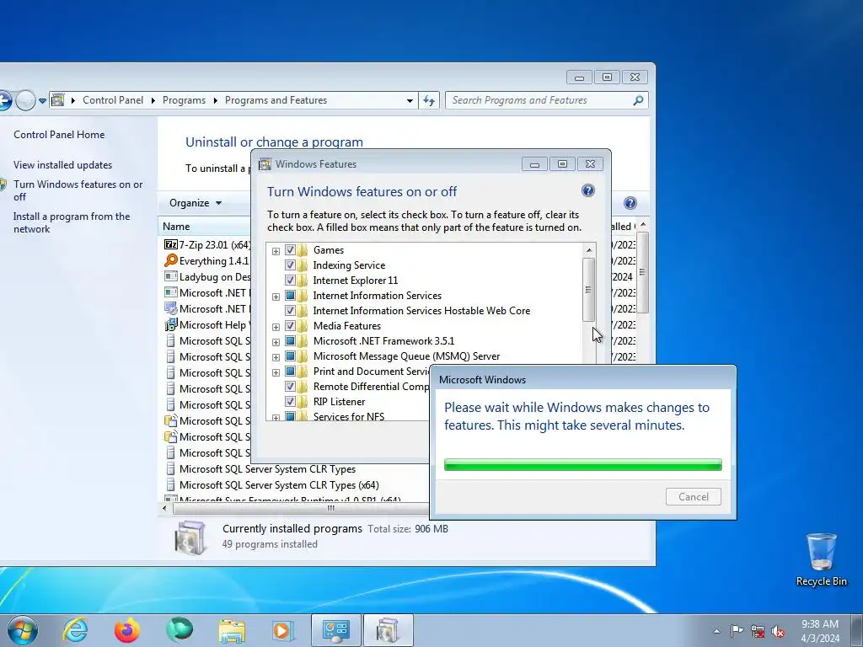Image resolution: width=863 pixels, height=647 pixels.
Task: Uncheck the Games feature checkbox
Action: pyautogui.click(x=290, y=249)
